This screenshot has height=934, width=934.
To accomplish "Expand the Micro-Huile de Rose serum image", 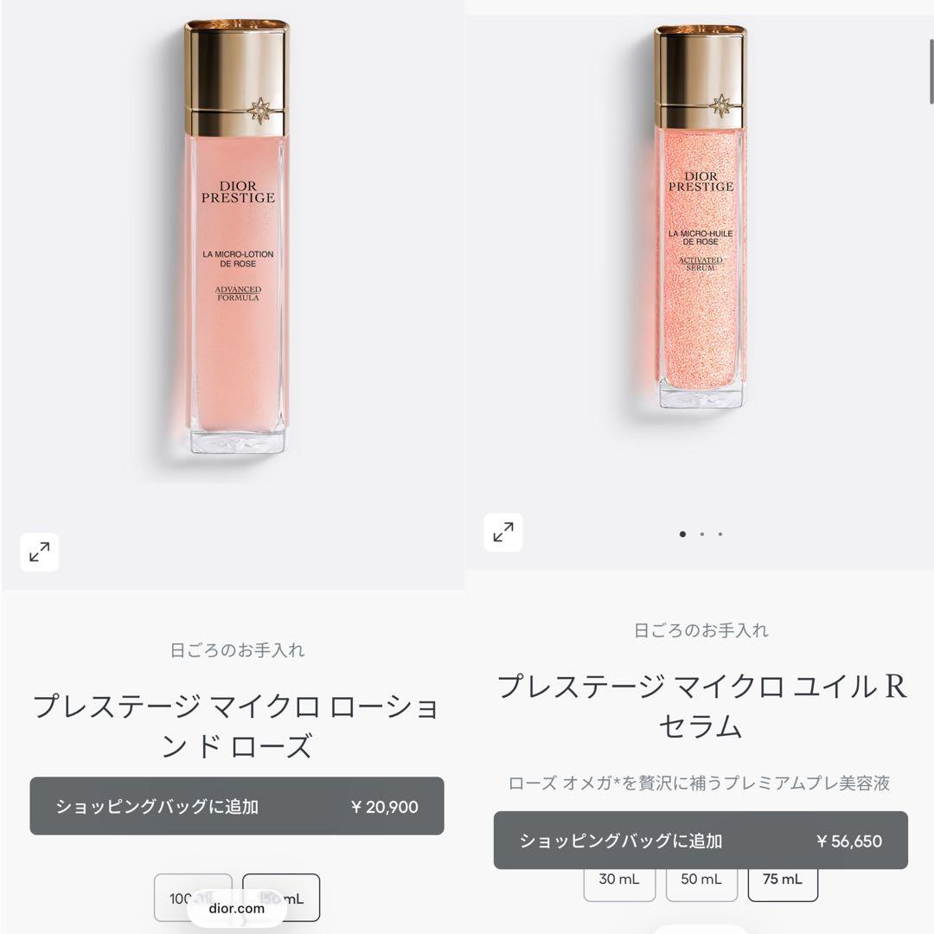I will point(503,532).
